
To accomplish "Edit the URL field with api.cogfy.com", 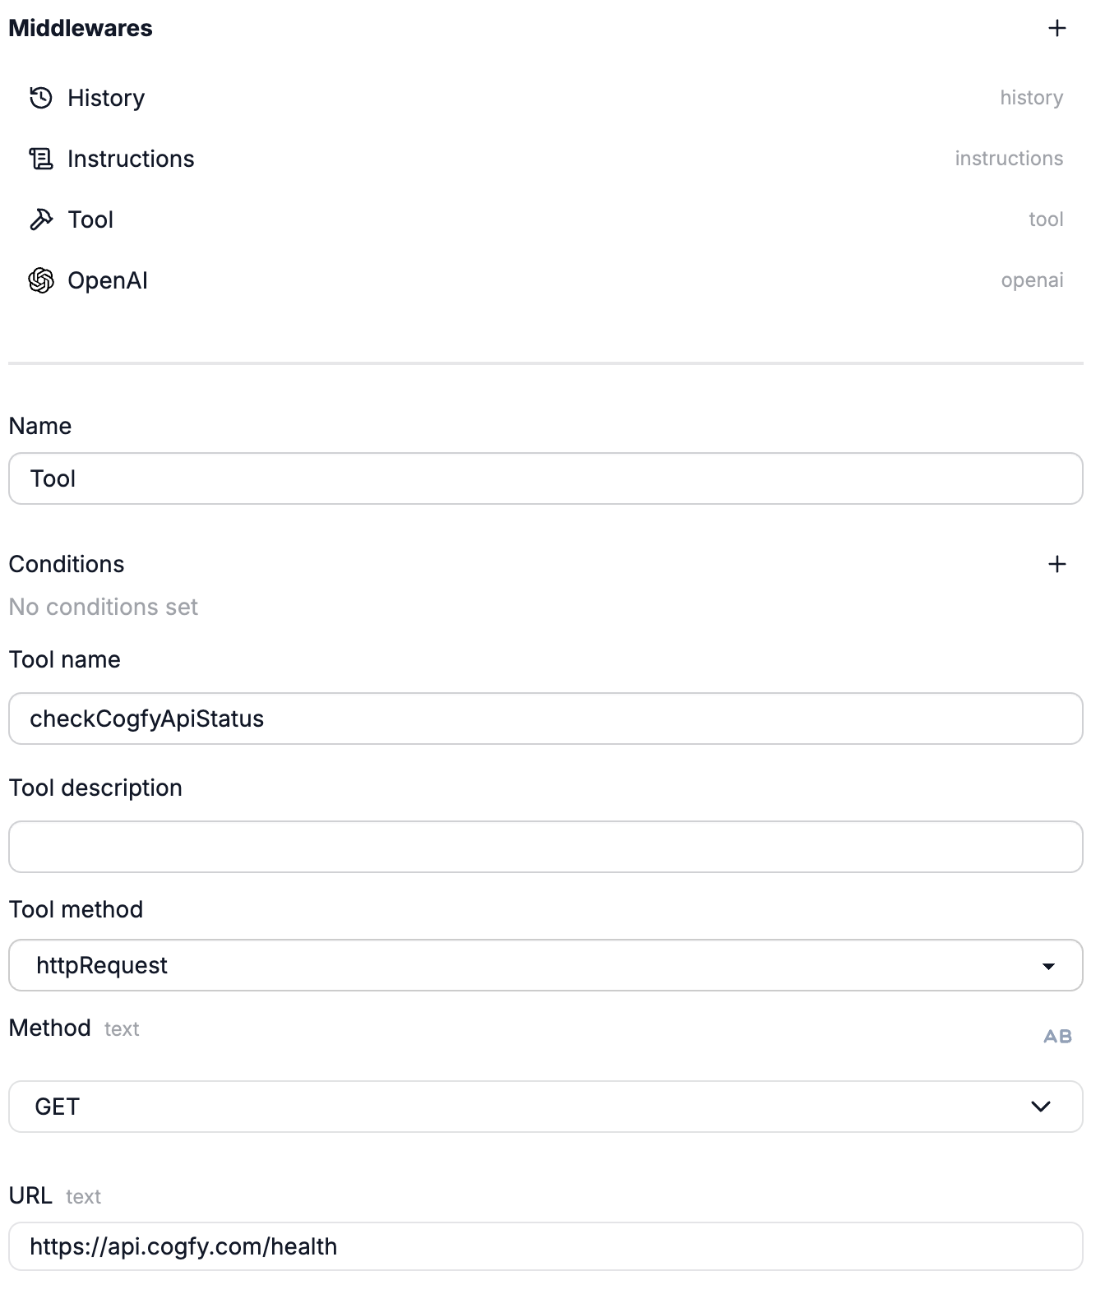I will pos(546,1246).
